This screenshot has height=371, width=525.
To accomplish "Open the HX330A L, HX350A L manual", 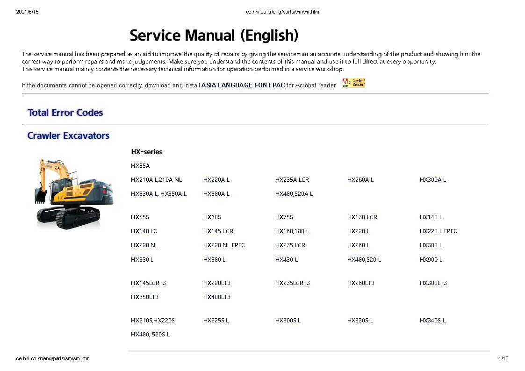I will tap(158, 194).
